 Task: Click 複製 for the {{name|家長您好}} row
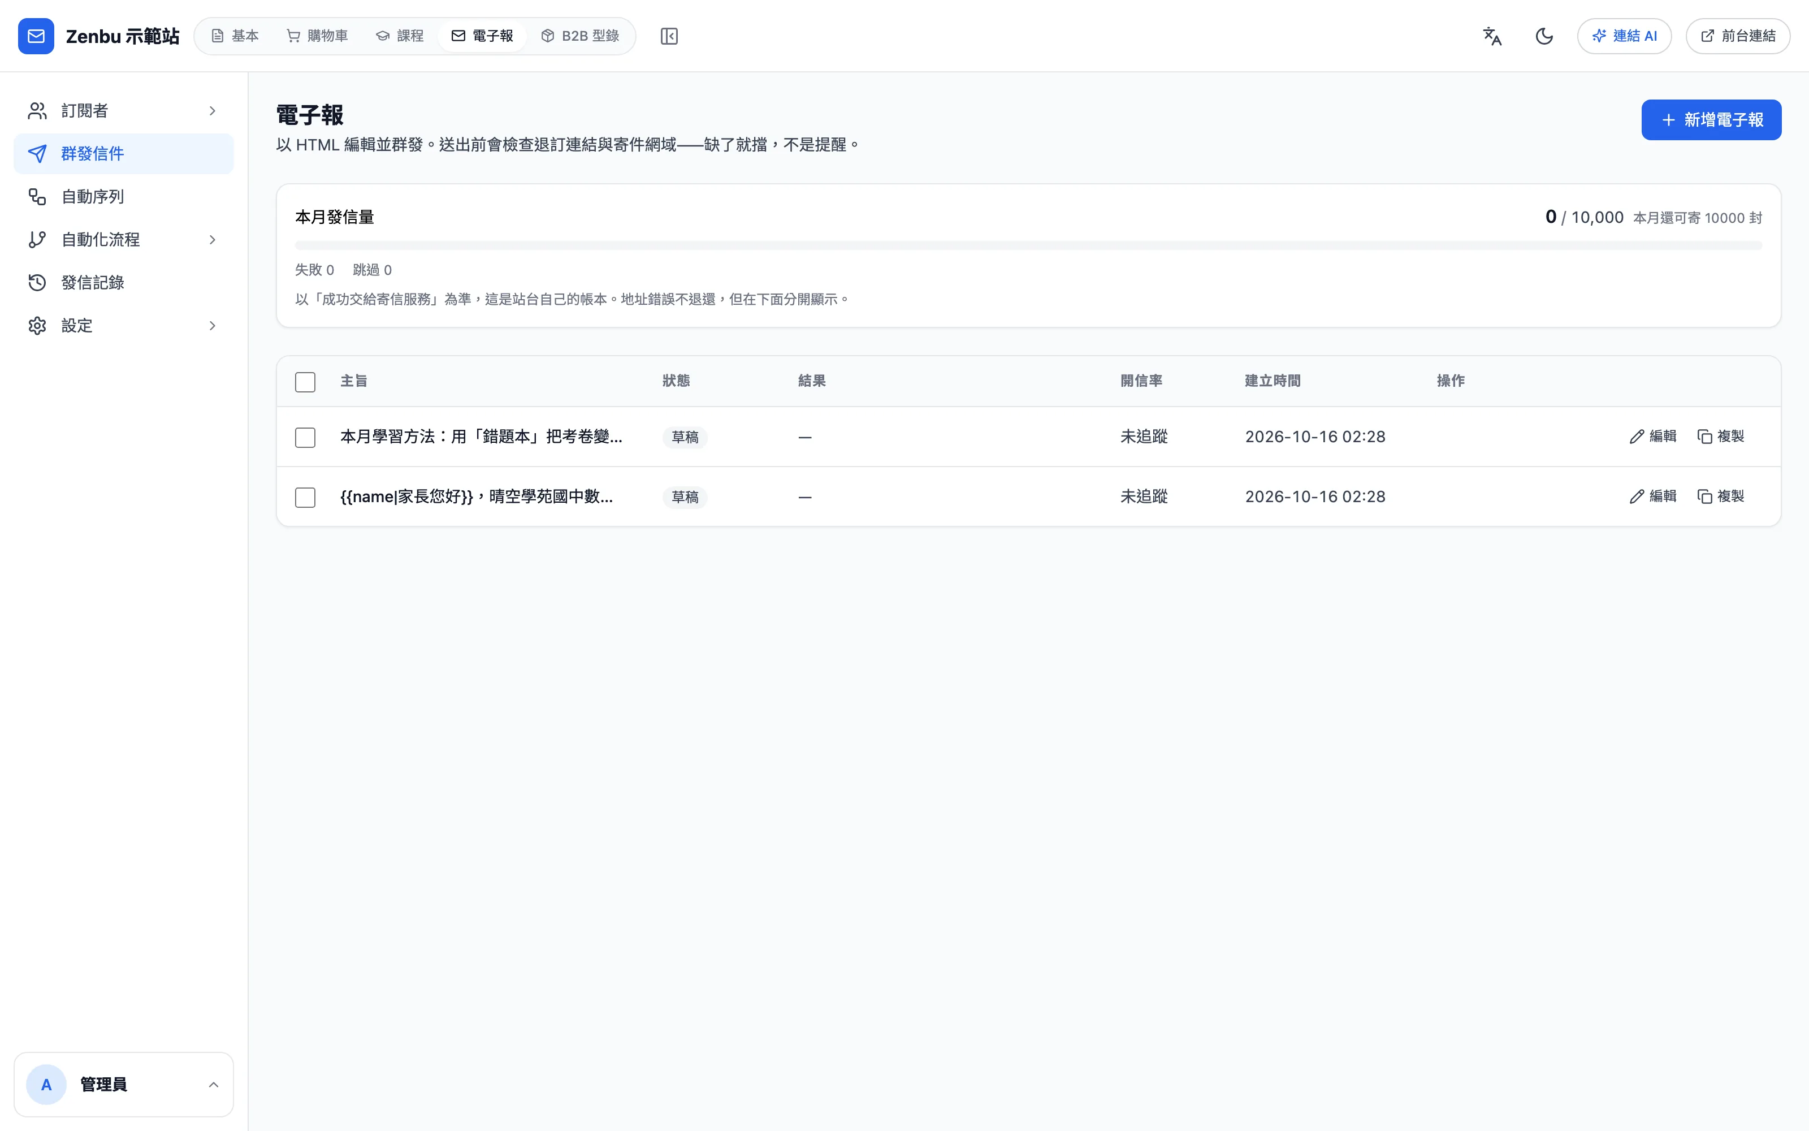pos(1721,496)
